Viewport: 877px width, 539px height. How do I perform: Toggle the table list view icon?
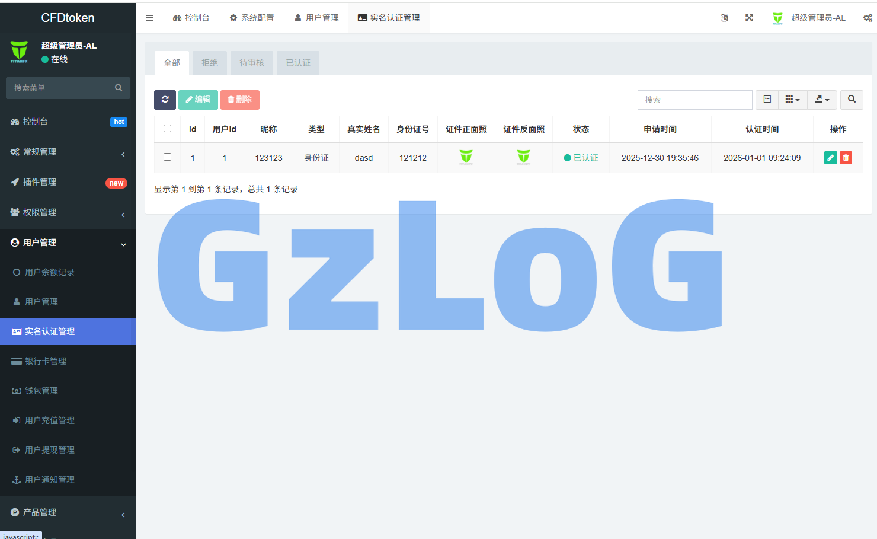[767, 100]
